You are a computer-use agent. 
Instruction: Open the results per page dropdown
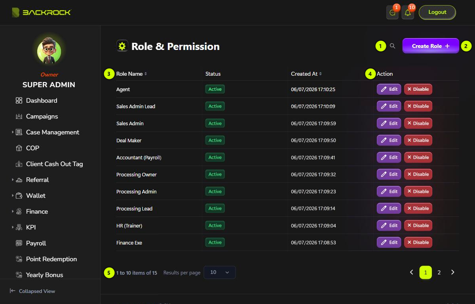(x=220, y=272)
